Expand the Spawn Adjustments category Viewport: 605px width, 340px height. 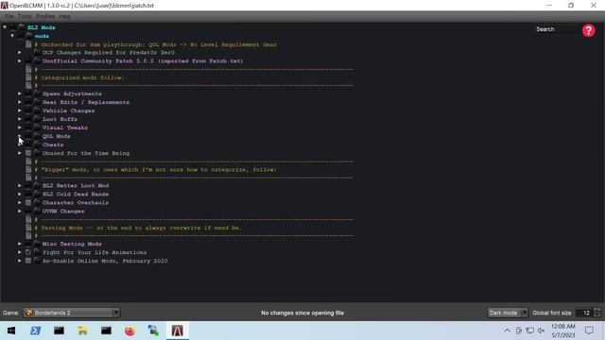(x=20, y=93)
